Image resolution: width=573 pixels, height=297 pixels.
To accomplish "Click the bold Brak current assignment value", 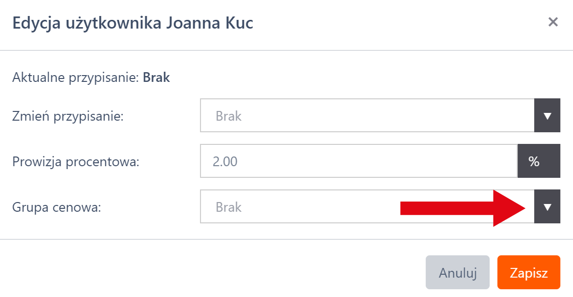I will [x=156, y=78].
